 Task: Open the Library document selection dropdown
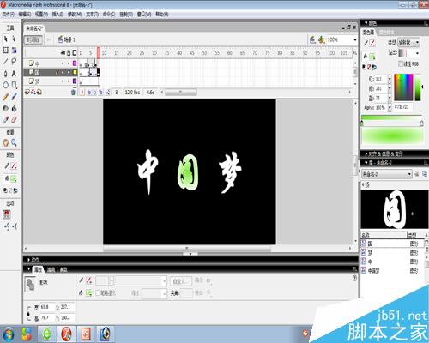(387, 174)
